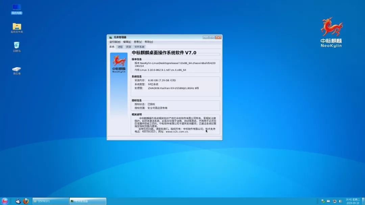The image size is (365, 205).
Task: Click the volume icon in system tray
Action: tap(340, 201)
